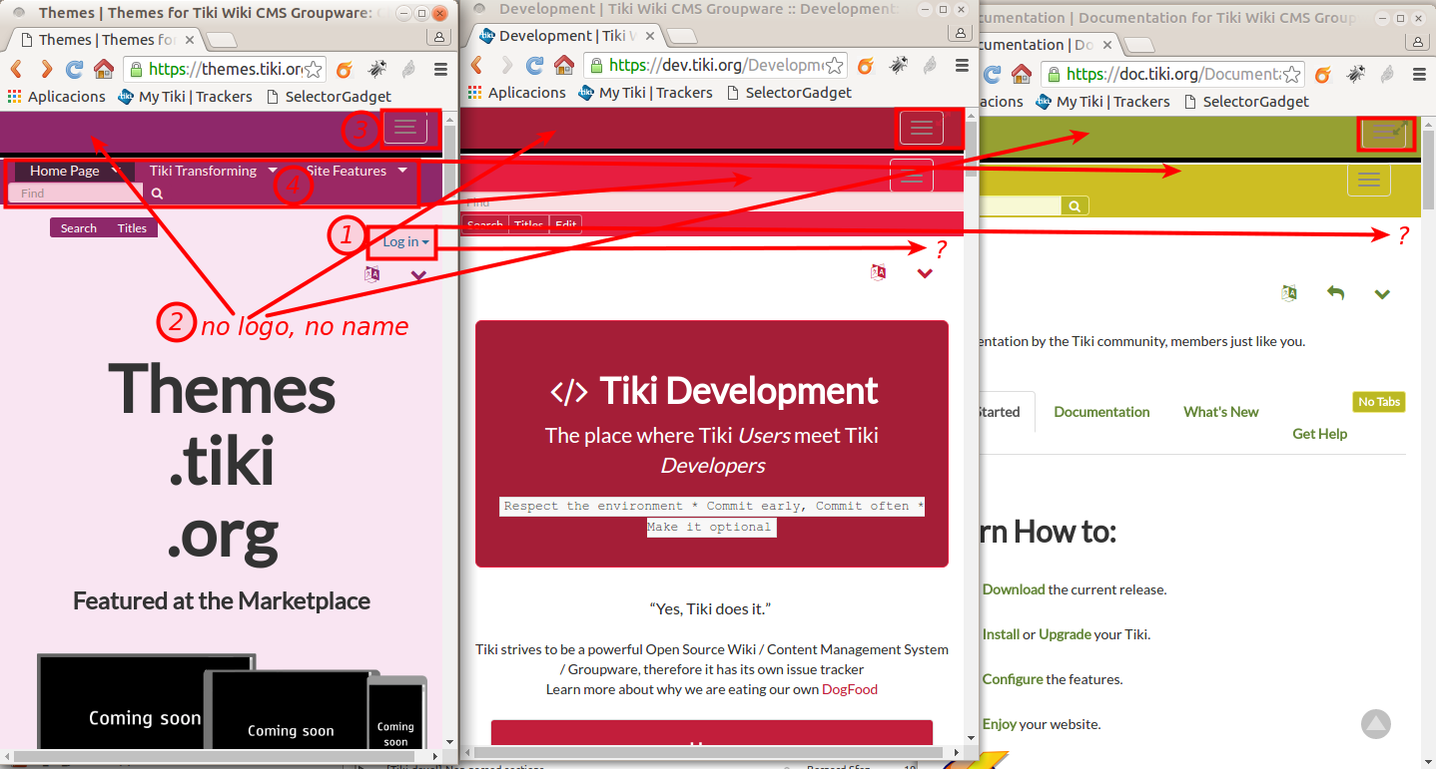The height and width of the screenshot is (769, 1436).
Task: Open My Tiki | Trackers bookmark in Themes window
Action: tap(185, 97)
